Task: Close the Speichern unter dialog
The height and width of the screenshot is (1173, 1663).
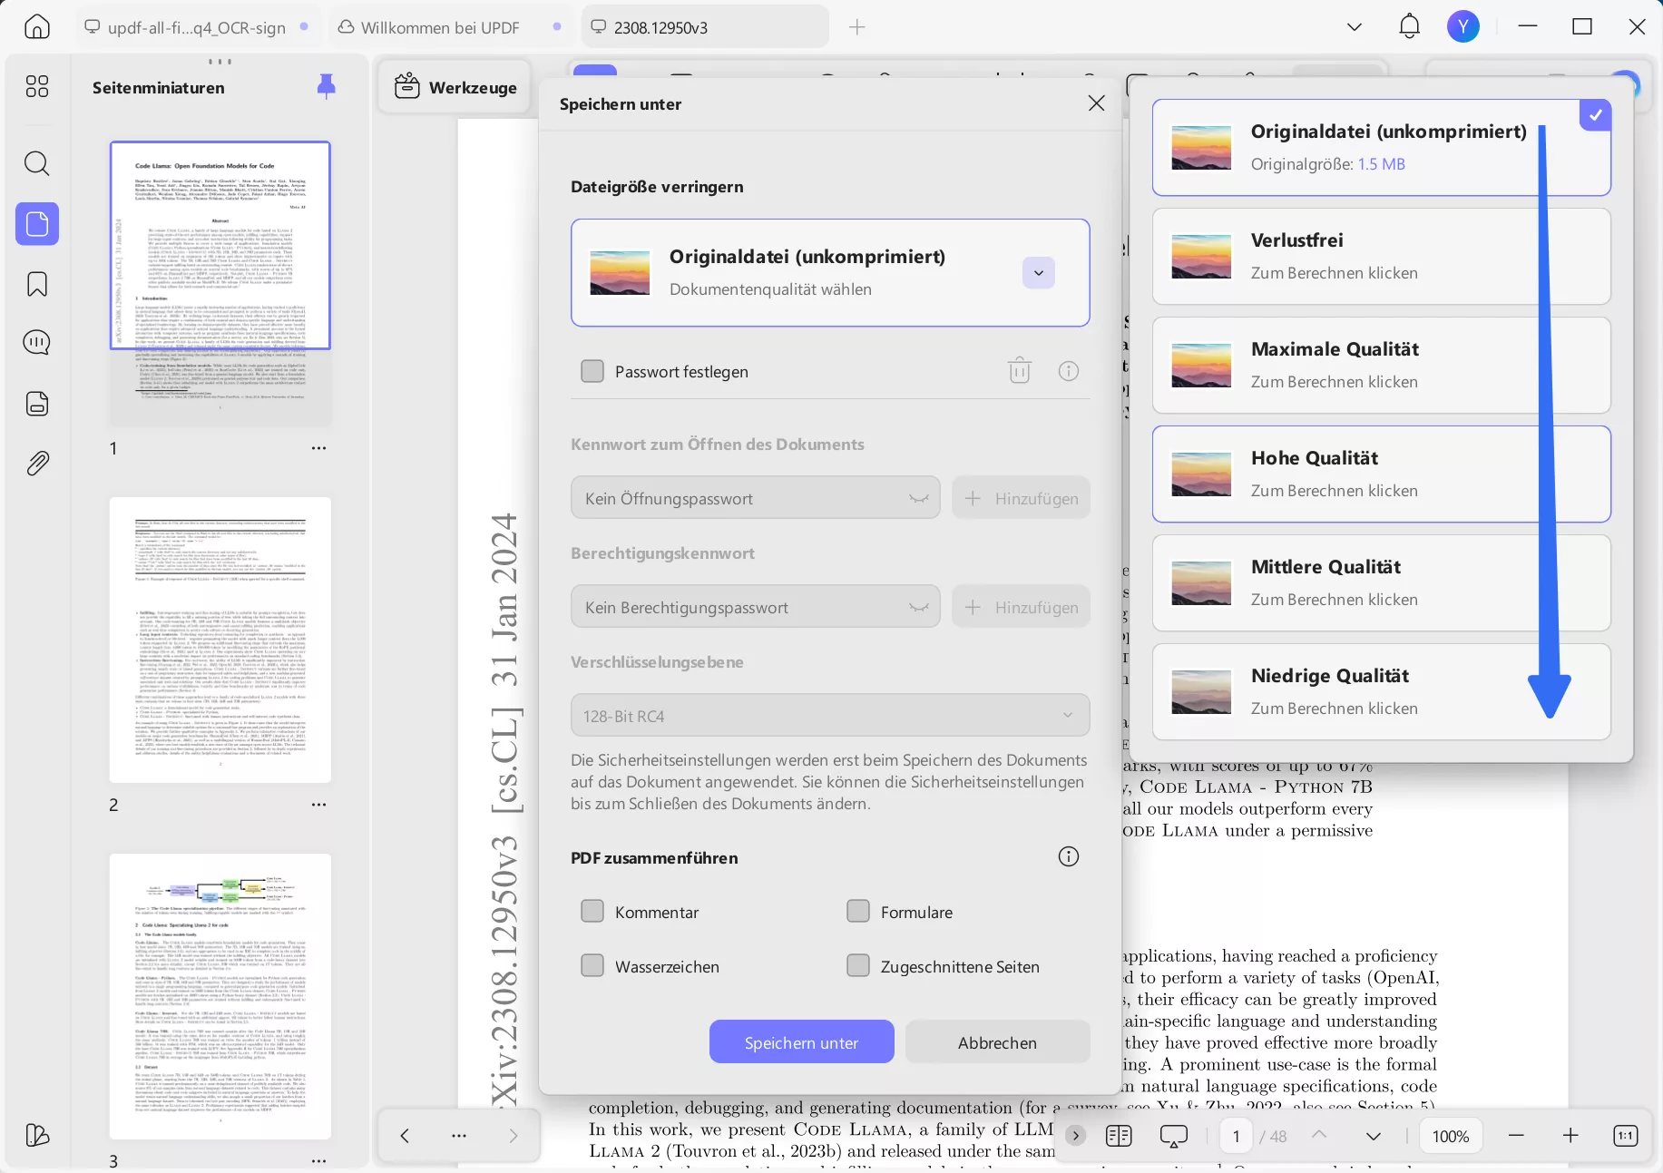Action: coord(1096,103)
